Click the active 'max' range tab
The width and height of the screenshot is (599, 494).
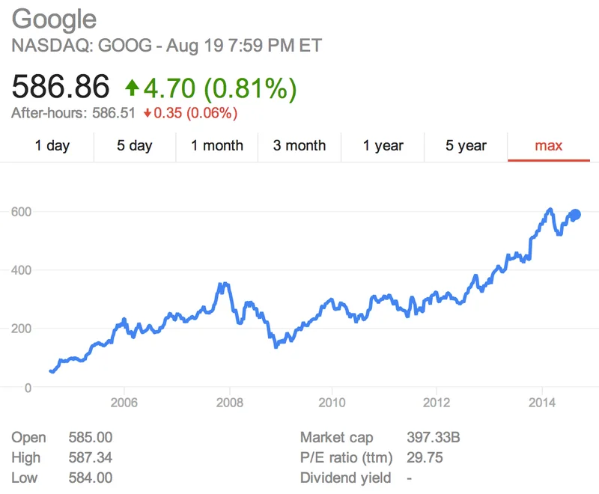coord(546,146)
